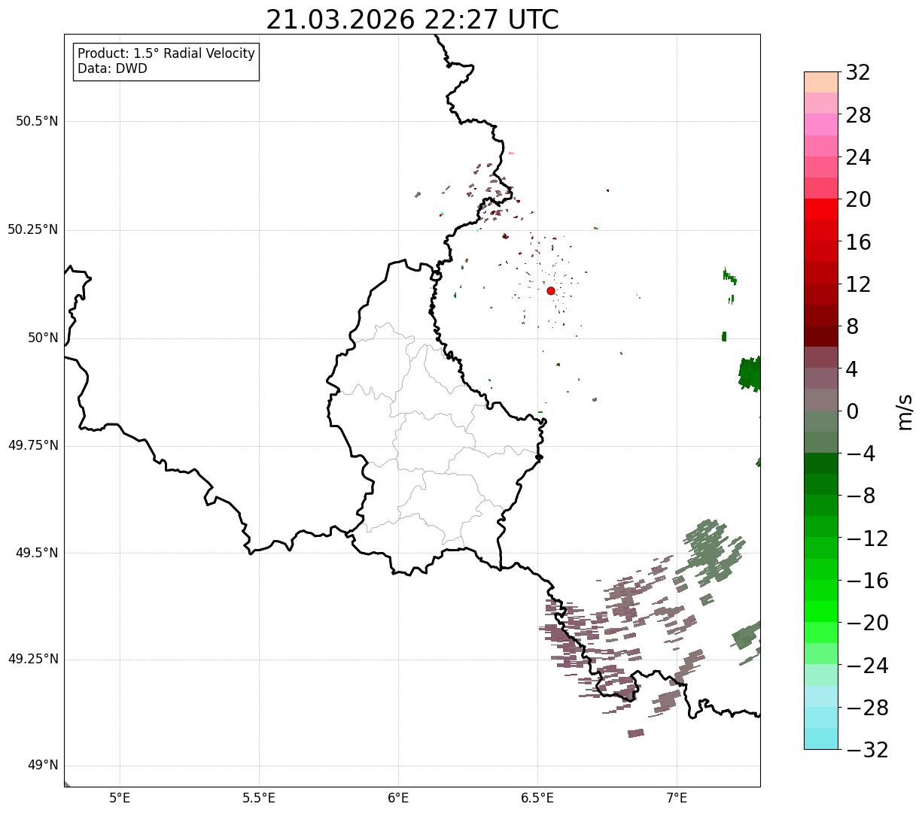Click the 50°N latitude label
Viewport: 922px width, 813px height.
(x=44, y=338)
